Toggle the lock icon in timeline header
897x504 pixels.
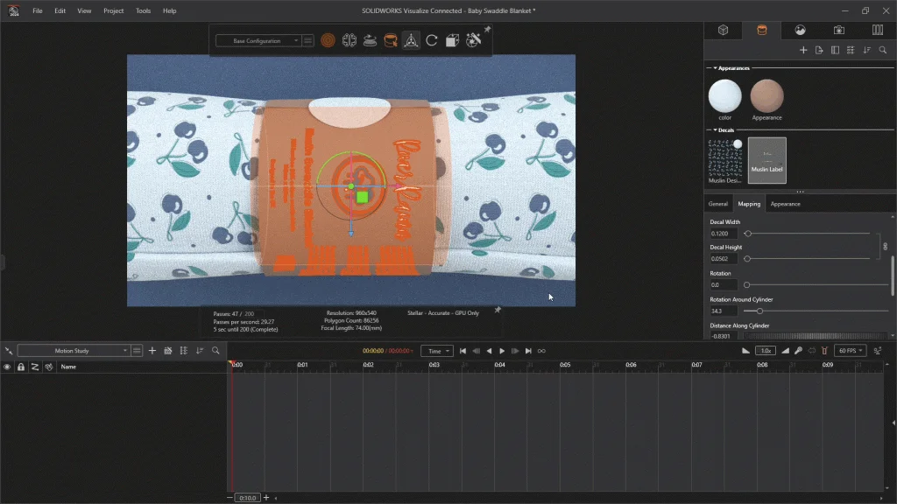(x=21, y=367)
